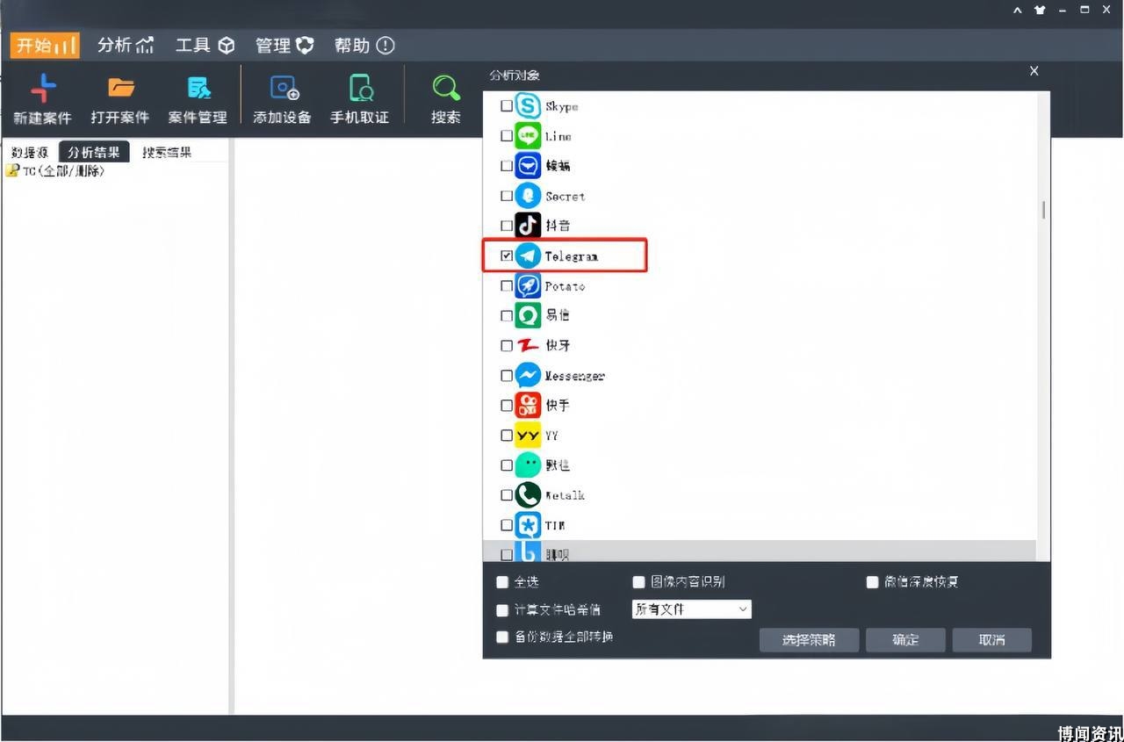Click the 蝙蝠 label text
This screenshot has height=742, width=1124.
(558, 166)
